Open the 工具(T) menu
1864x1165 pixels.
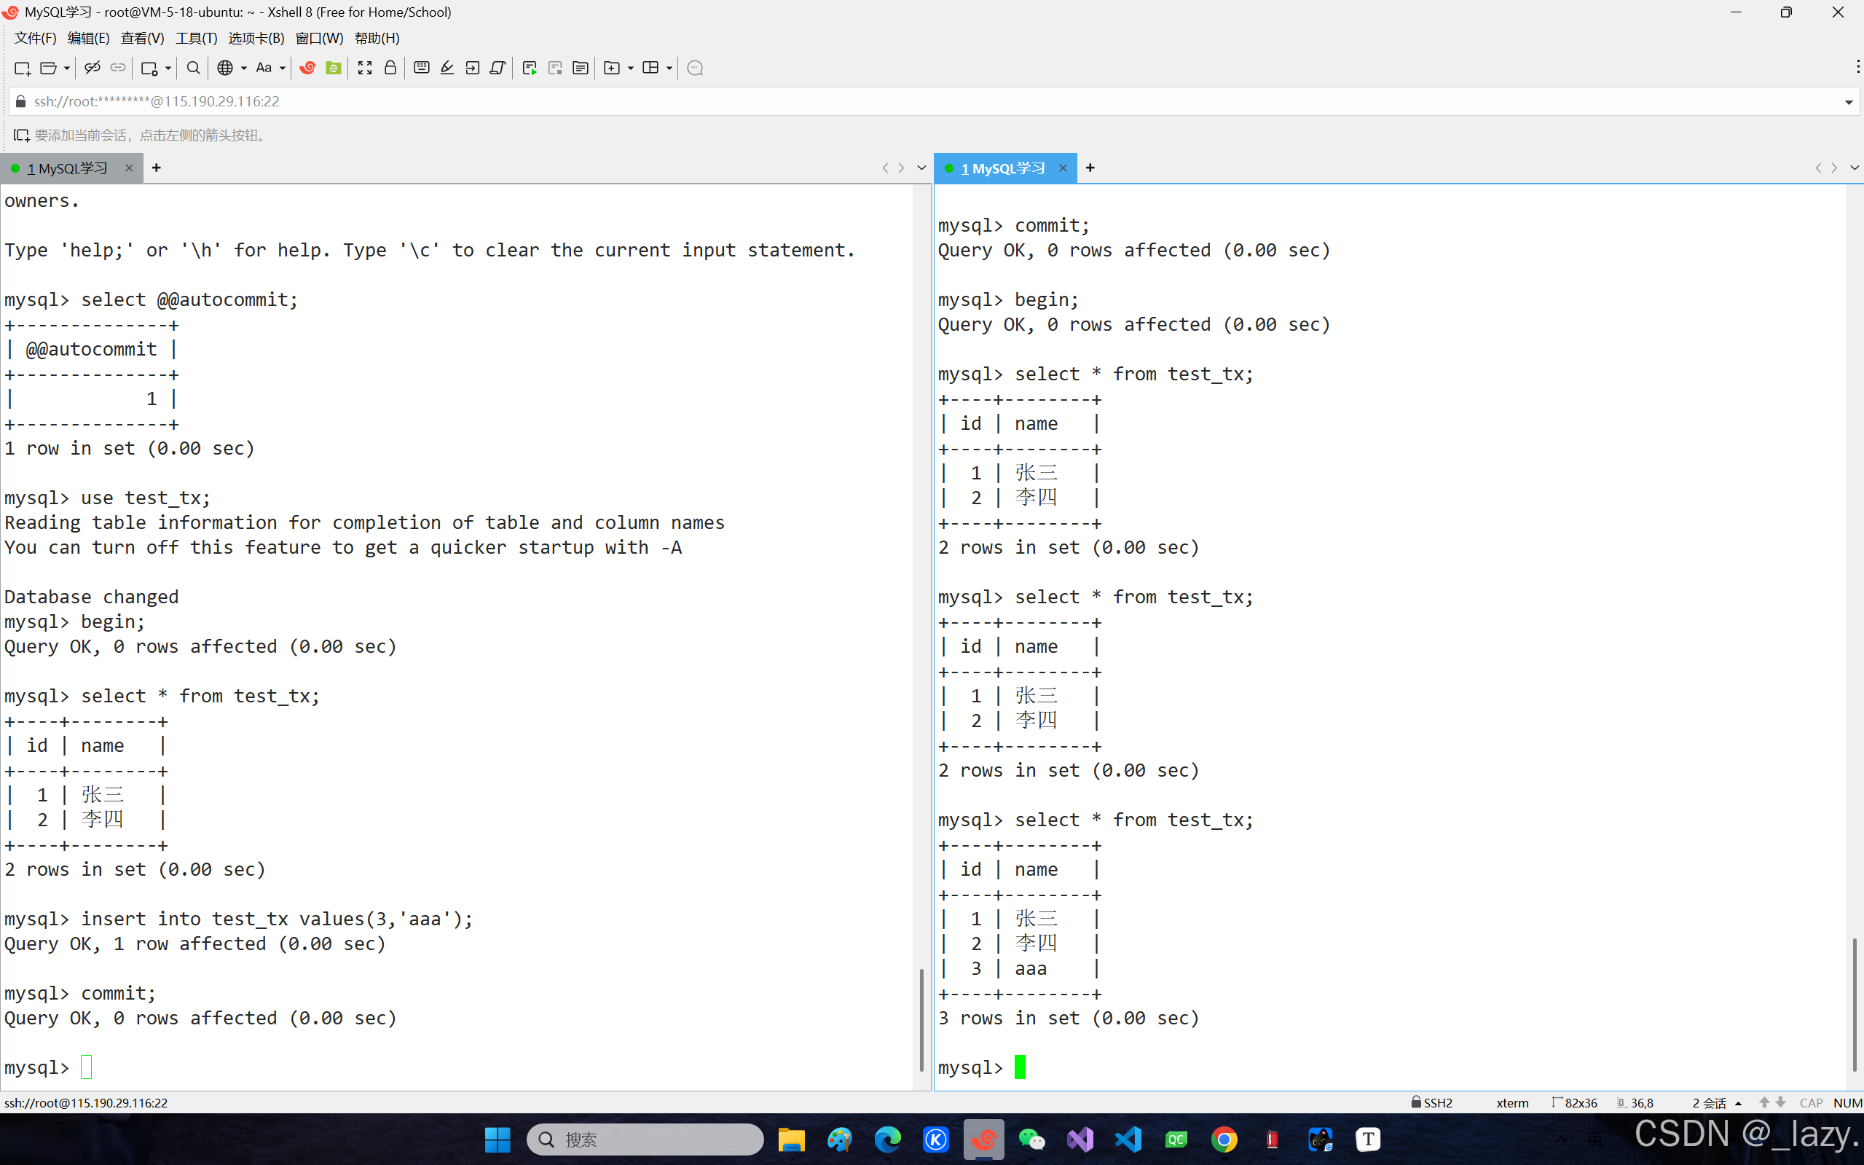(196, 38)
